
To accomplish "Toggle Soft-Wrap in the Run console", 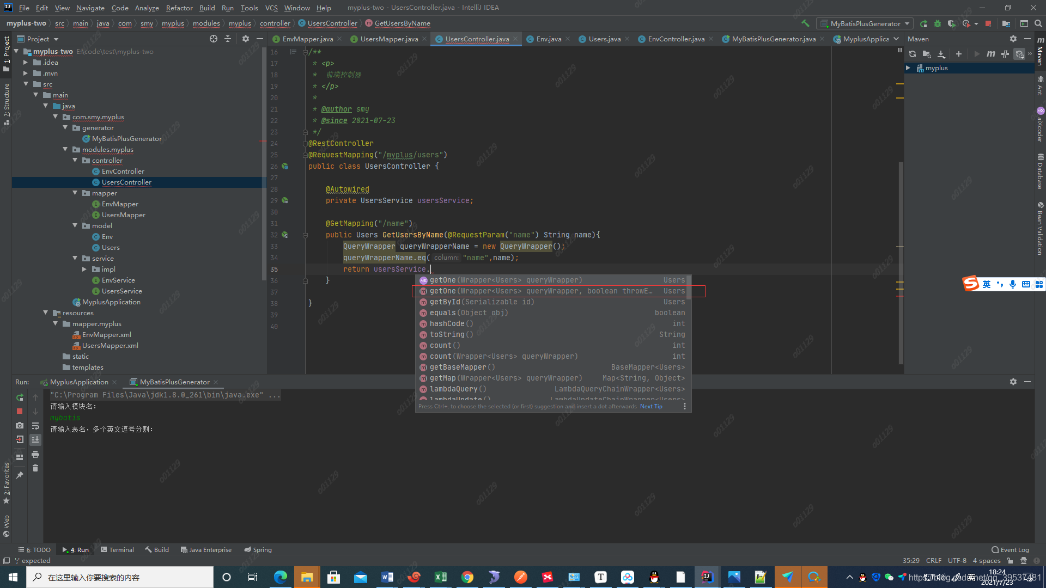I will [35, 426].
